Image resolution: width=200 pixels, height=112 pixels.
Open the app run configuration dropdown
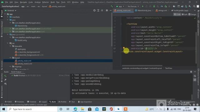point(120,6)
